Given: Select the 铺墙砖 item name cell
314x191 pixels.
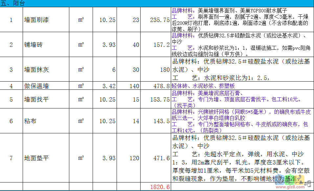Looking at the screenshot, I should tap(33, 45).
